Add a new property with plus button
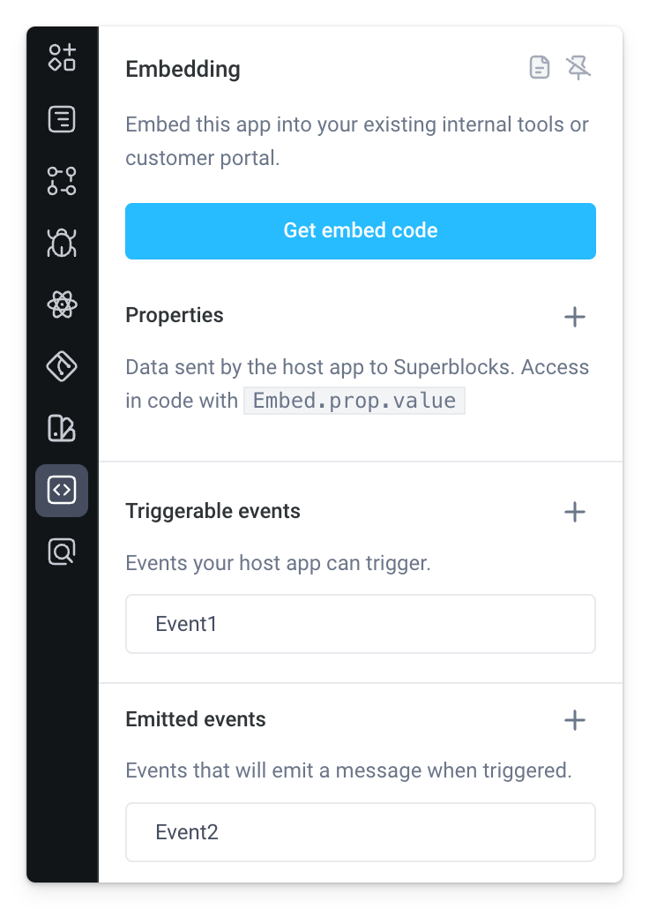Screen dimensions: 649x909 (x=574, y=316)
